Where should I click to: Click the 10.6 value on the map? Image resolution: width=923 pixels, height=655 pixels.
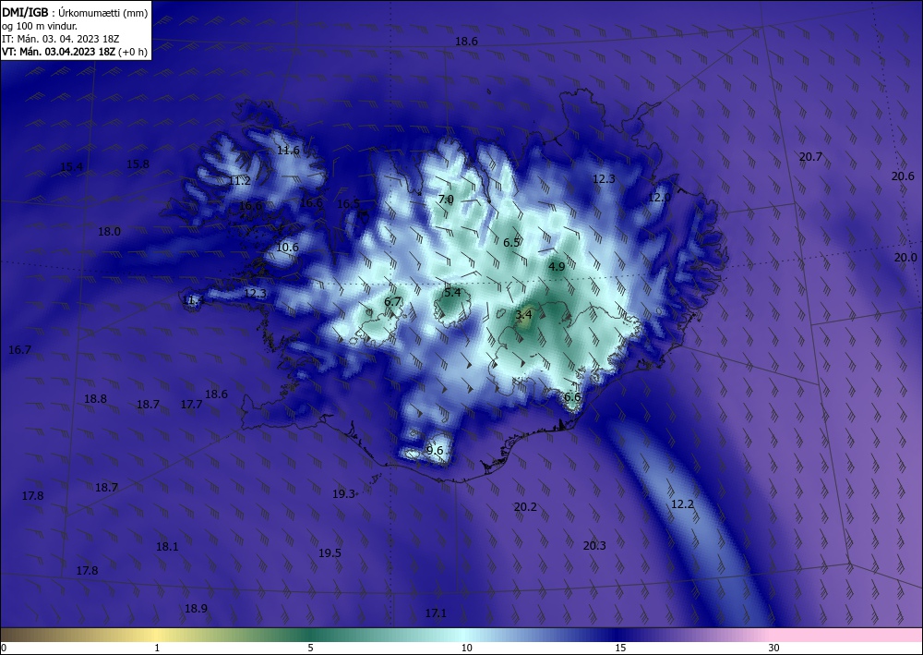tap(287, 248)
